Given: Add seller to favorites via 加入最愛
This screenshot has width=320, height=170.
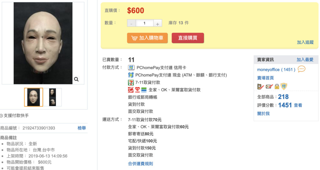Looking at the screenshot, I should 305,59.
